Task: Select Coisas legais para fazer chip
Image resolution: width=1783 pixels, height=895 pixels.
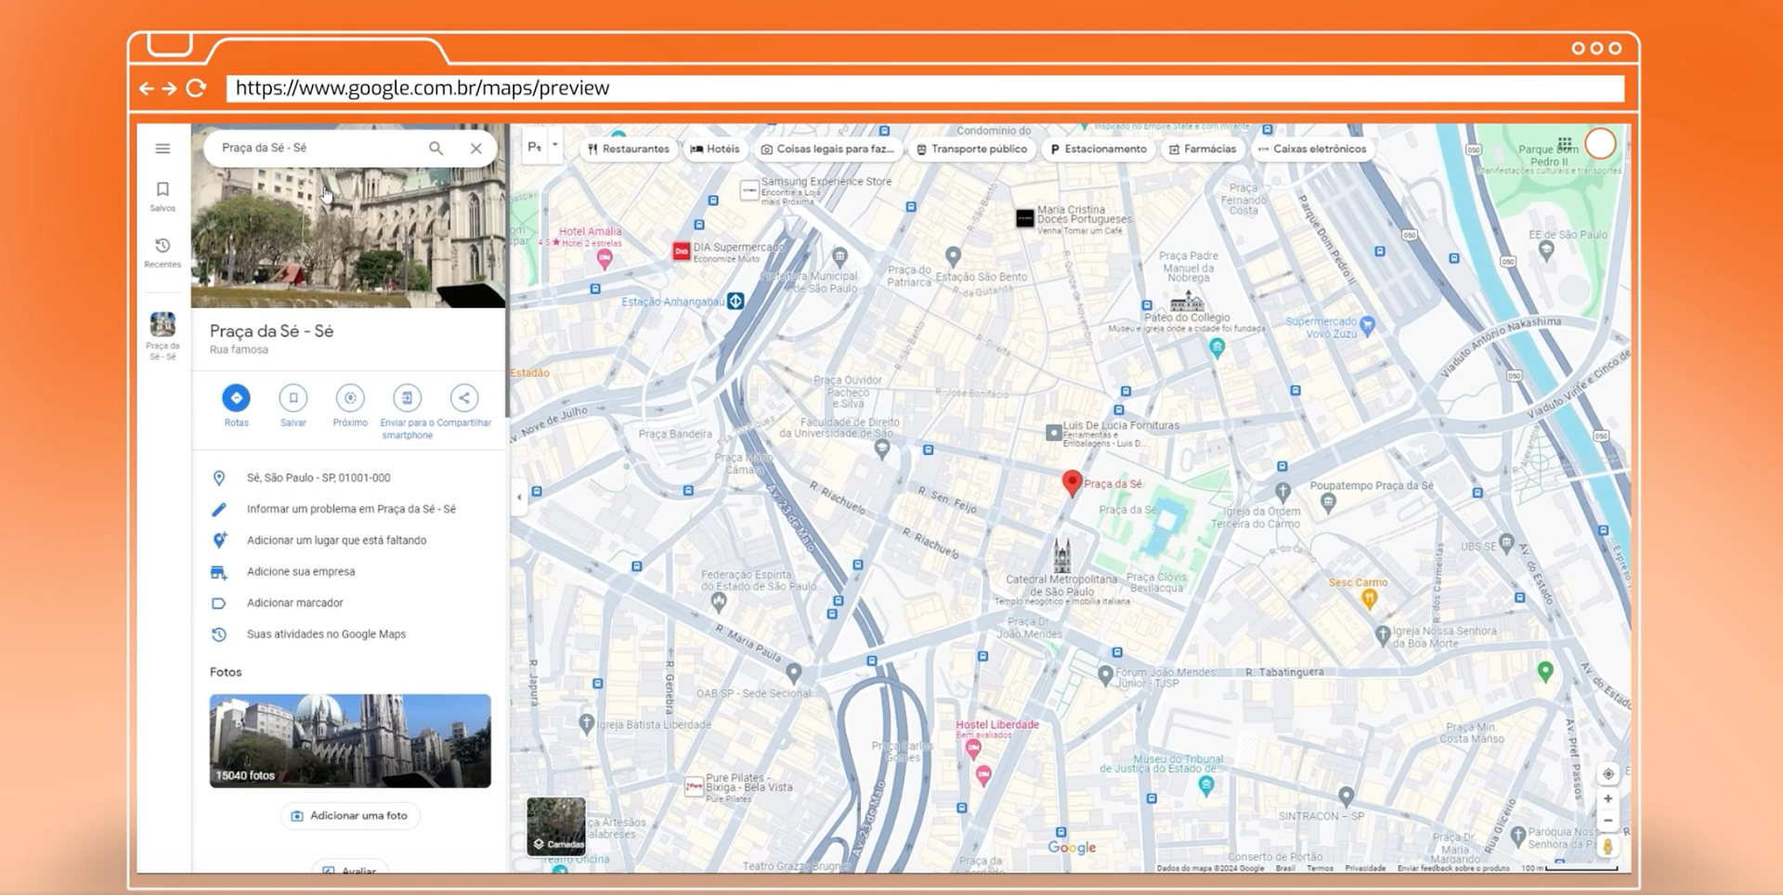Action: pyautogui.click(x=827, y=149)
